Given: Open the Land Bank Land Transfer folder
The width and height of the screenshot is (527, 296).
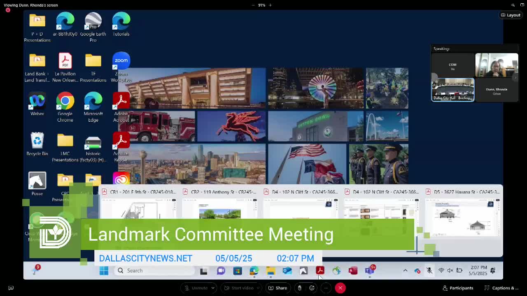Looking at the screenshot, I should [x=37, y=68].
